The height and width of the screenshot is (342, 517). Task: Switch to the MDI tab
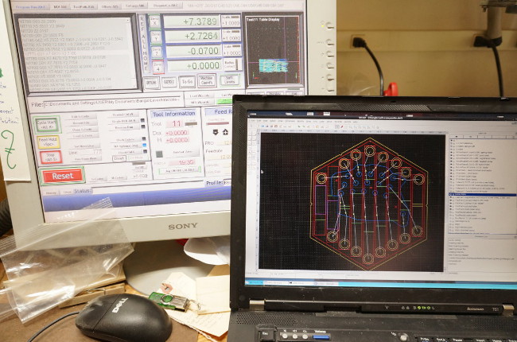click(57, 5)
